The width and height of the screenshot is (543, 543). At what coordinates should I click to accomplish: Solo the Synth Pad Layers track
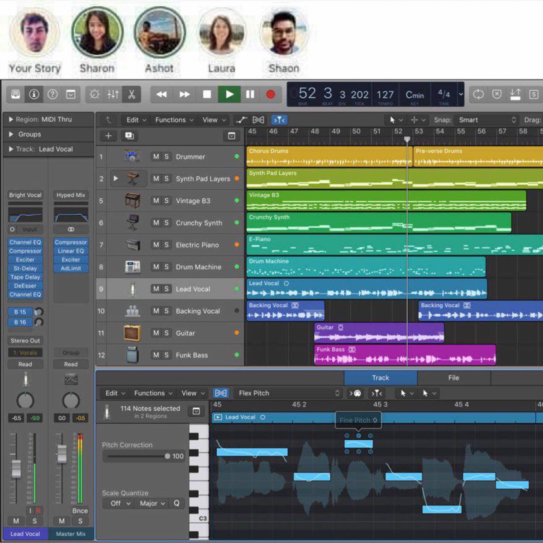tap(167, 179)
